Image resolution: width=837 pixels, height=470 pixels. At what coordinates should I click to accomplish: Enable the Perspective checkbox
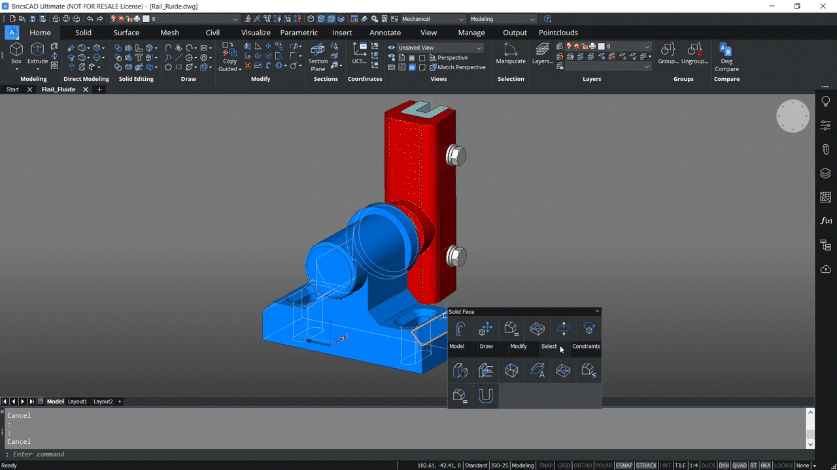tap(433, 57)
